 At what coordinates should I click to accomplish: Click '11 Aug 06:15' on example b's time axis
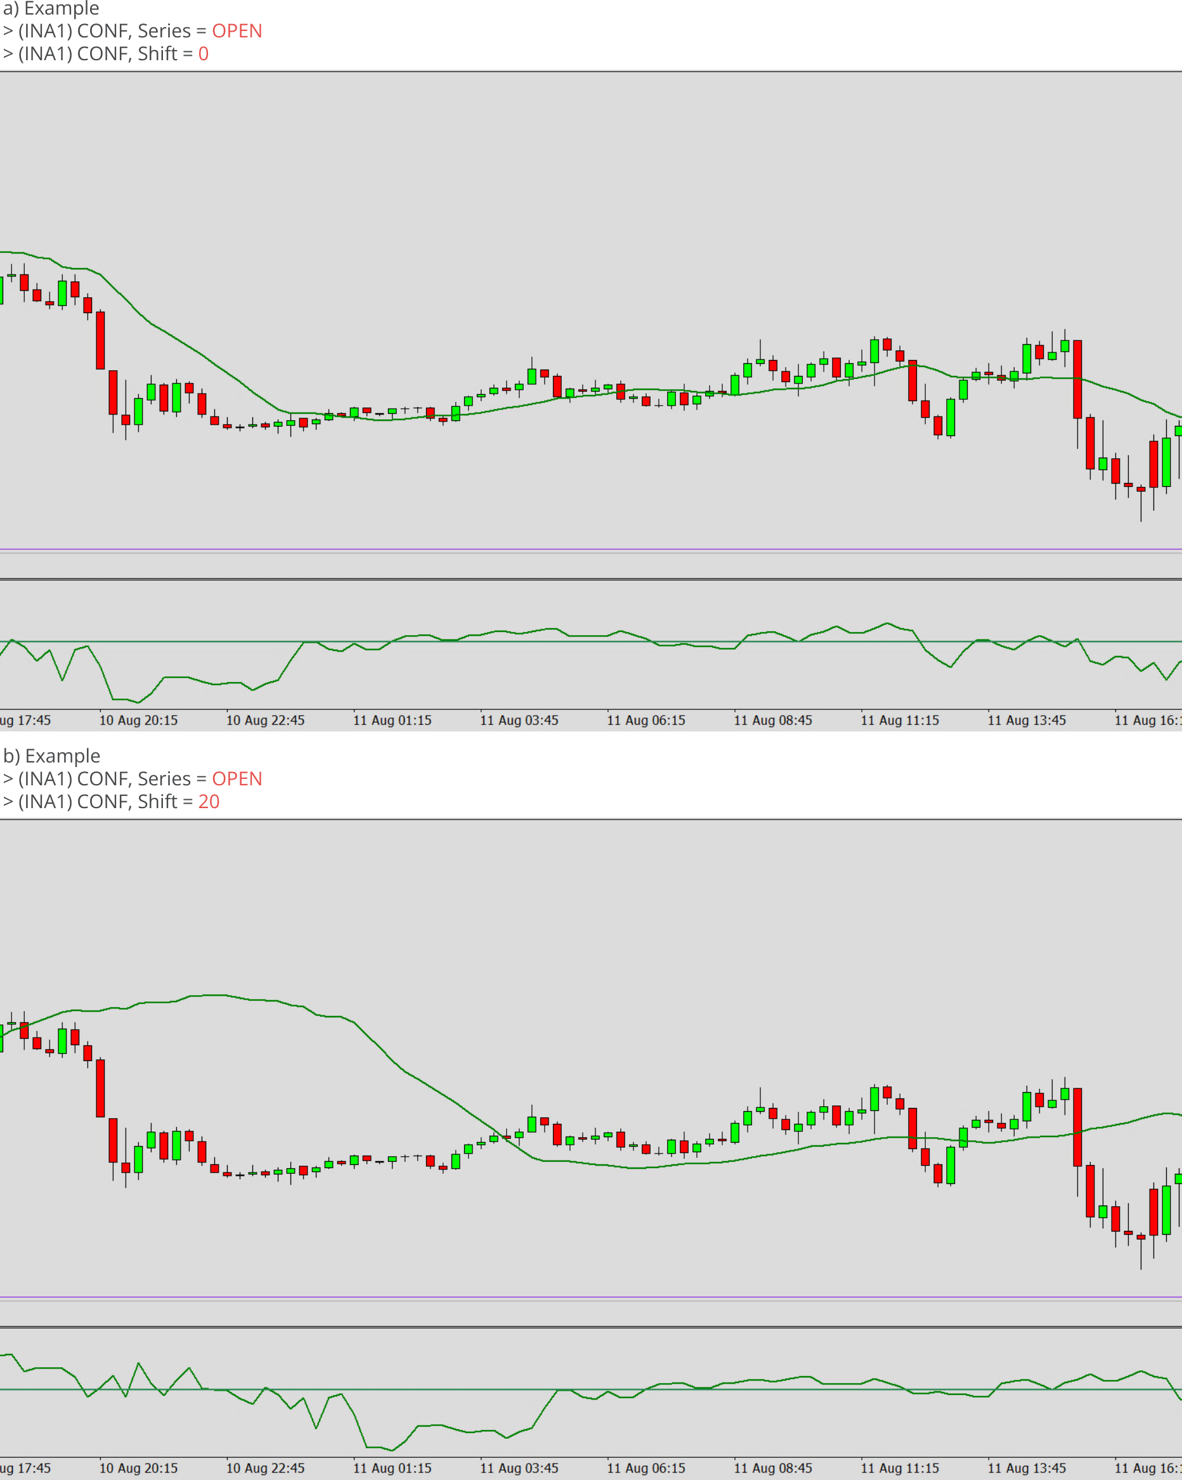click(x=646, y=1468)
